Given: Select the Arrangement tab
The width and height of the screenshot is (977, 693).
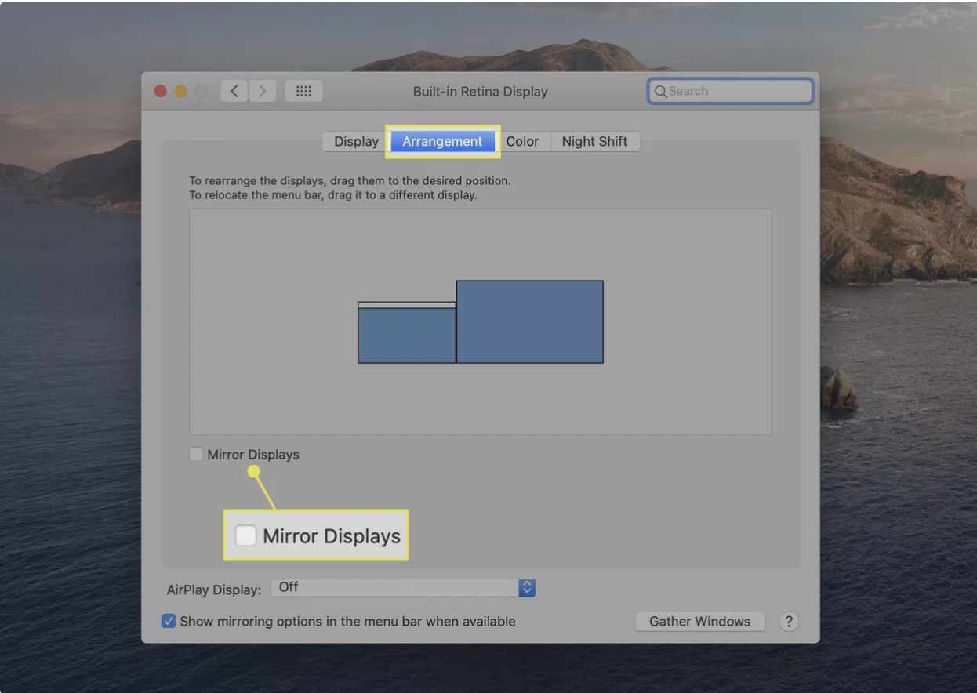Looking at the screenshot, I should [x=442, y=142].
